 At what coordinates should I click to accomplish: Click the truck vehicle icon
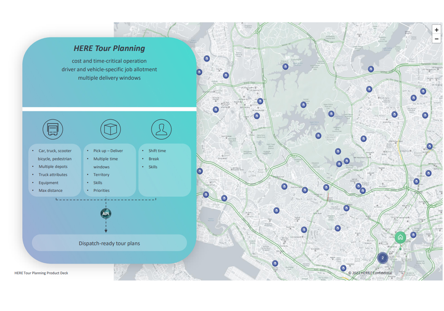click(x=52, y=129)
